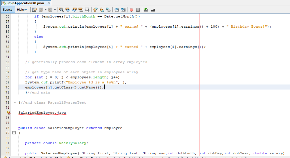290x158 pixels.
Task: Click the Uncomment code icon
Action: pyautogui.click(x=153, y=10)
